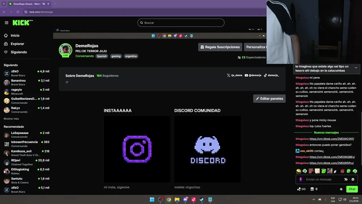Collapse the pinned message chevron in chat
Image resolution: width=362 pixels, height=204 pixels.
point(356,68)
